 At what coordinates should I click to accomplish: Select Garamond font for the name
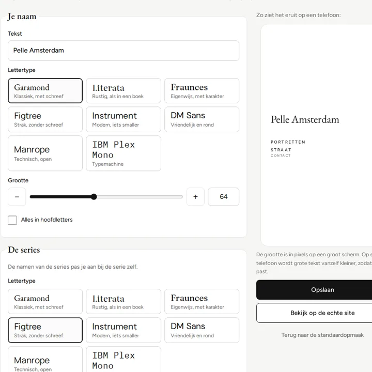coord(45,90)
